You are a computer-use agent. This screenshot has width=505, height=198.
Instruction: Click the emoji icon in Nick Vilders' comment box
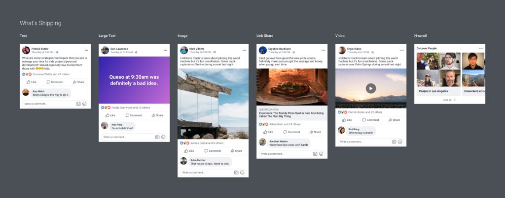pos(242,172)
